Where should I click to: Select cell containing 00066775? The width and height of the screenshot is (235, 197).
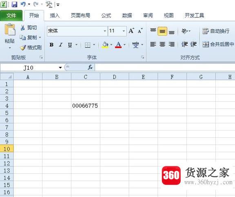pyautogui.click(x=86, y=106)
